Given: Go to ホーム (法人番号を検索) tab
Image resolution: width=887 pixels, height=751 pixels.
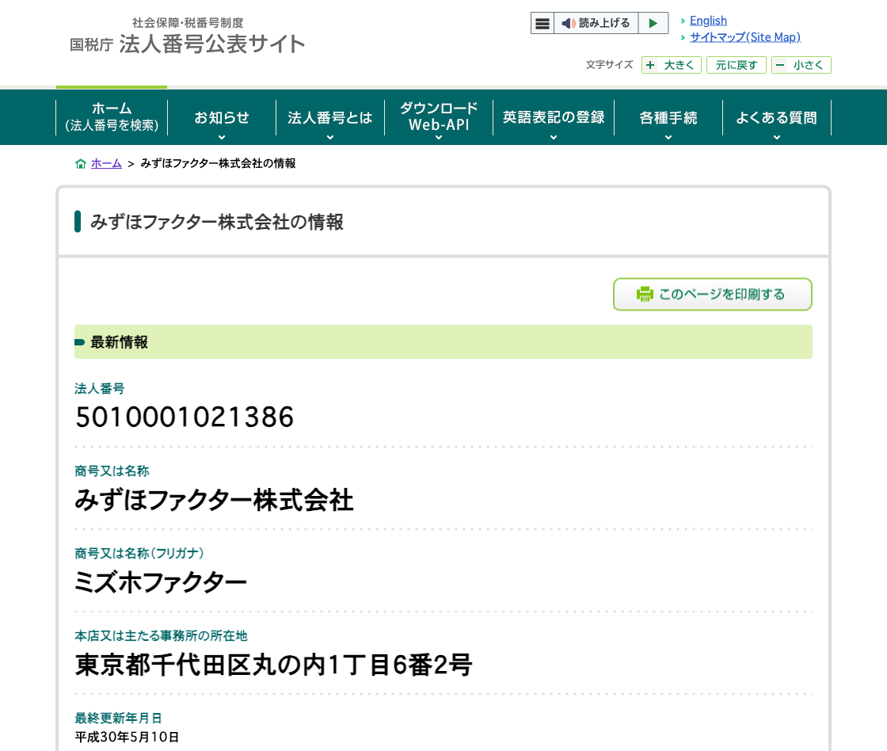Looking at the screenshot, I should 112,117.
